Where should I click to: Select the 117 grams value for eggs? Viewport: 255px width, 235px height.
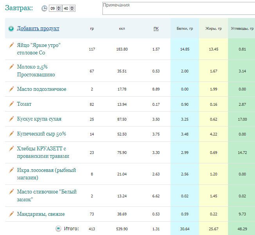point(92,49)
